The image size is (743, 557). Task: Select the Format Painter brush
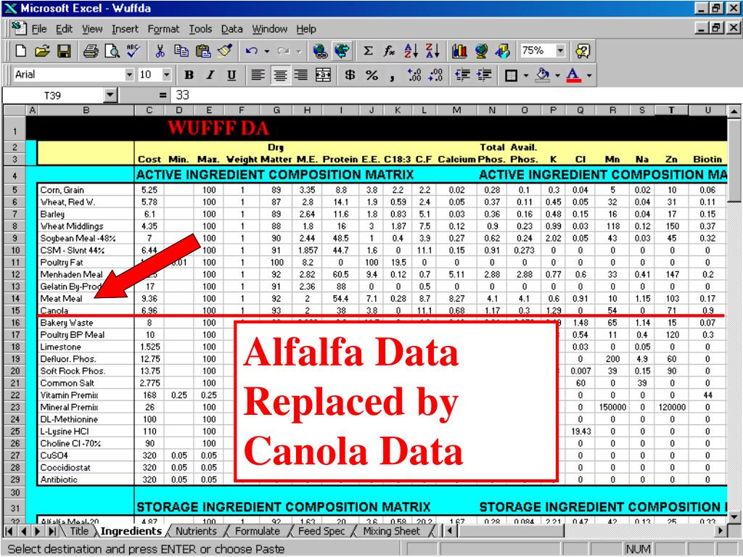coord(225,51)
